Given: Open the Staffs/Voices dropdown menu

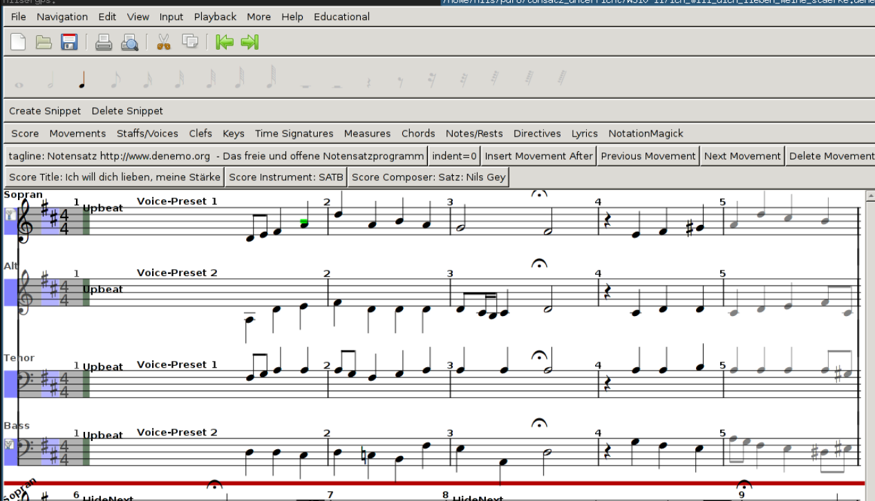Looking at the screenshot, I should click(x=147, y=133).
